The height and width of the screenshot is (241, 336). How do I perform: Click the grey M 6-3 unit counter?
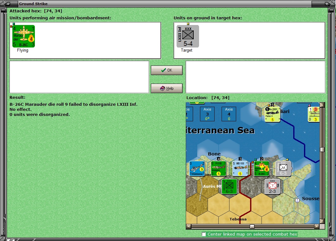(x=283, y=168)
